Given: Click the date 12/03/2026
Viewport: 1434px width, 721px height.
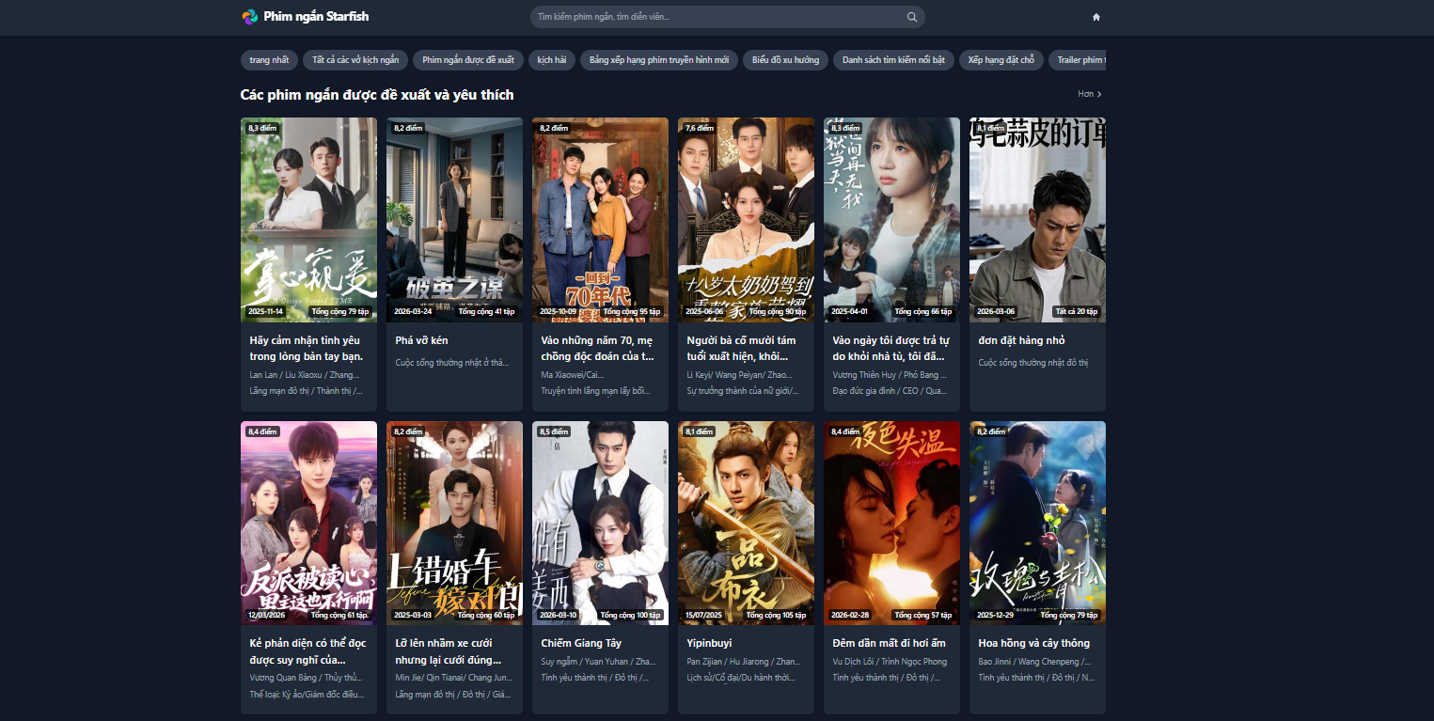Looking at the screenshot, I should 266,615.
